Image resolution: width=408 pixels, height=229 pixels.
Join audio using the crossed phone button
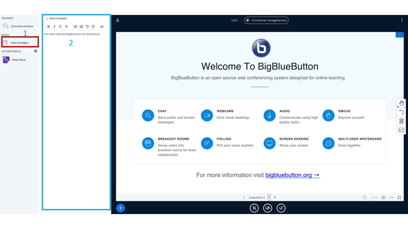pos(254,208)
